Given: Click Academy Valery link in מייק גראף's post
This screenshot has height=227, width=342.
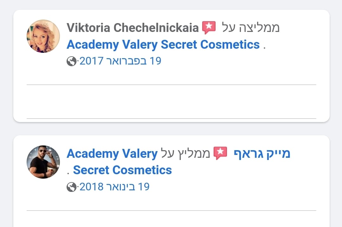Looking at the screenshot, I should (112, 154).
